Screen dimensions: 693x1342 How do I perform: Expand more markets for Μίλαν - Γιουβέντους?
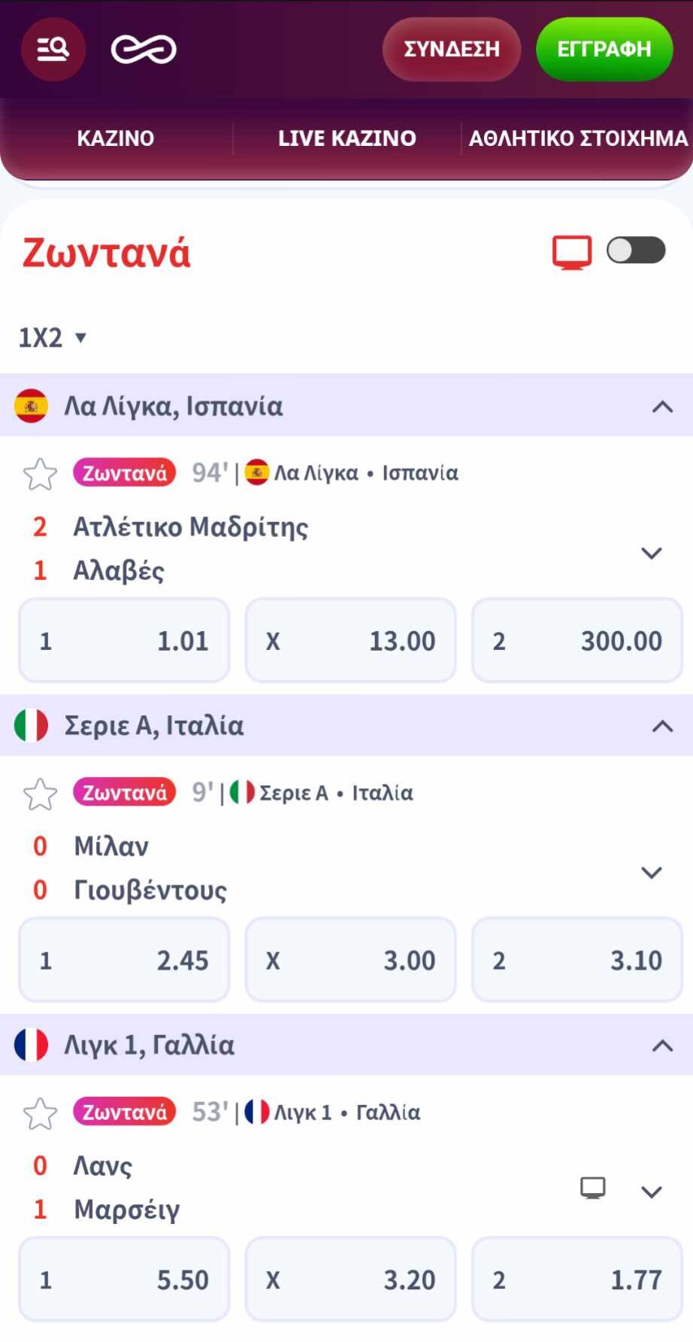(x=650, y=873)
